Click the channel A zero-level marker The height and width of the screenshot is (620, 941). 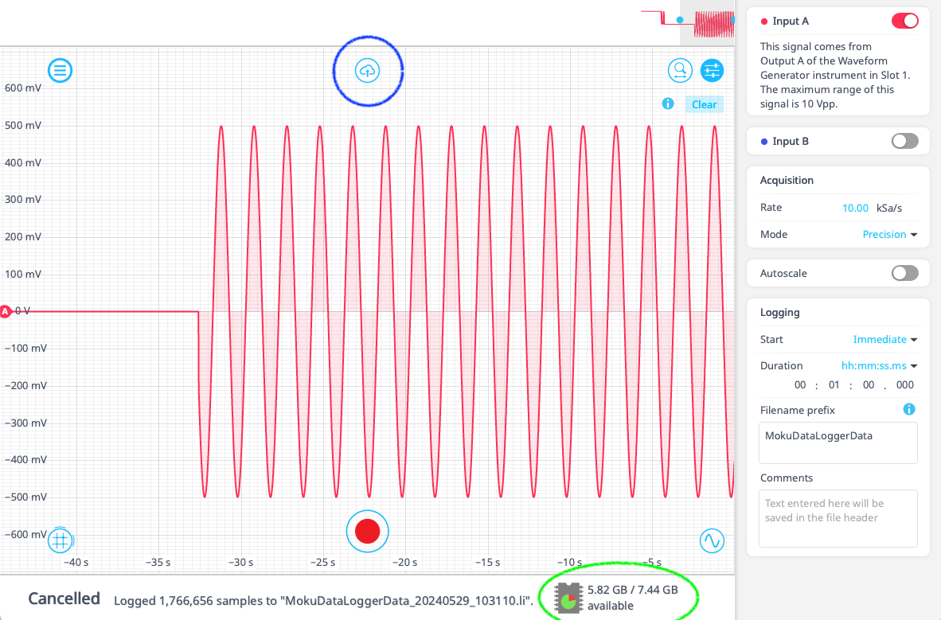click(6, 311)
